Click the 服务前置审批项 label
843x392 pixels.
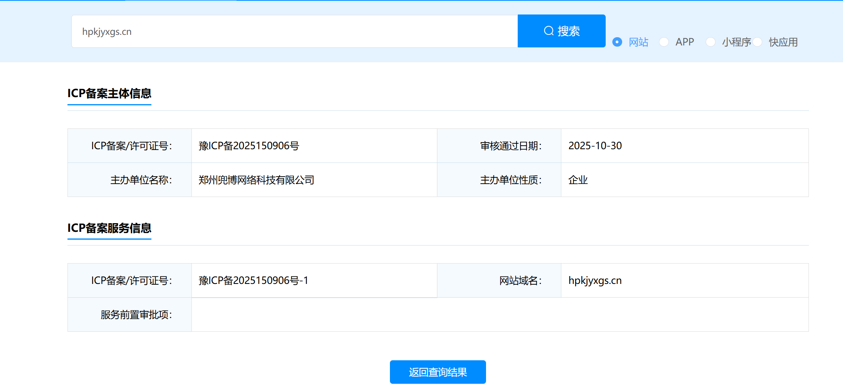(137, 314)
